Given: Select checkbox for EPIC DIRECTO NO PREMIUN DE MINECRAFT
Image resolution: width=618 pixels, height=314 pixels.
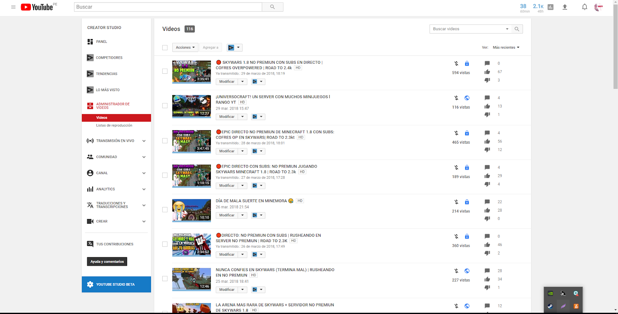Looking at the screenshot, I should [165, 141].
